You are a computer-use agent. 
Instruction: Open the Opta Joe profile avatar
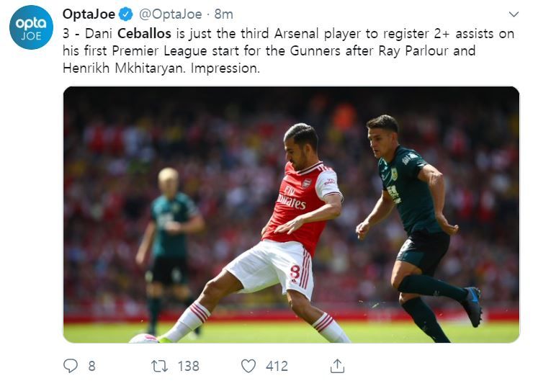click(31, 27)
